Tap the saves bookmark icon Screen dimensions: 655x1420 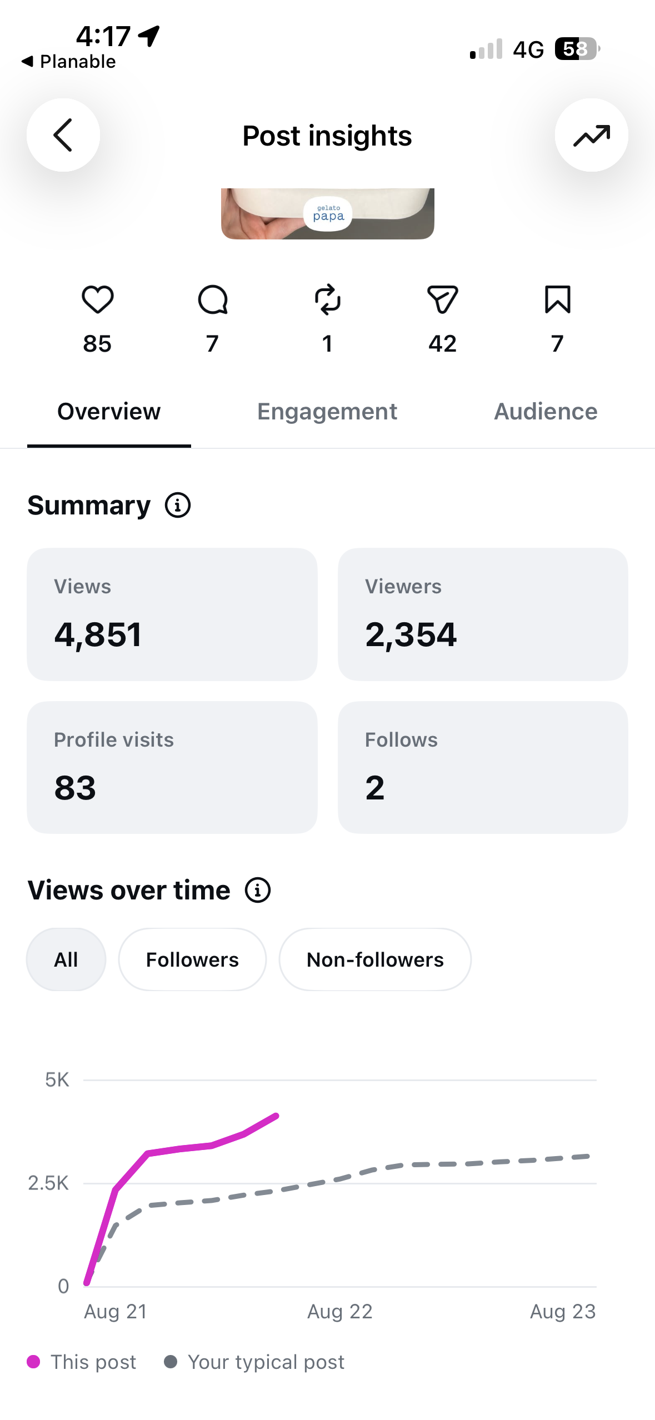click(x=558, y=300)
